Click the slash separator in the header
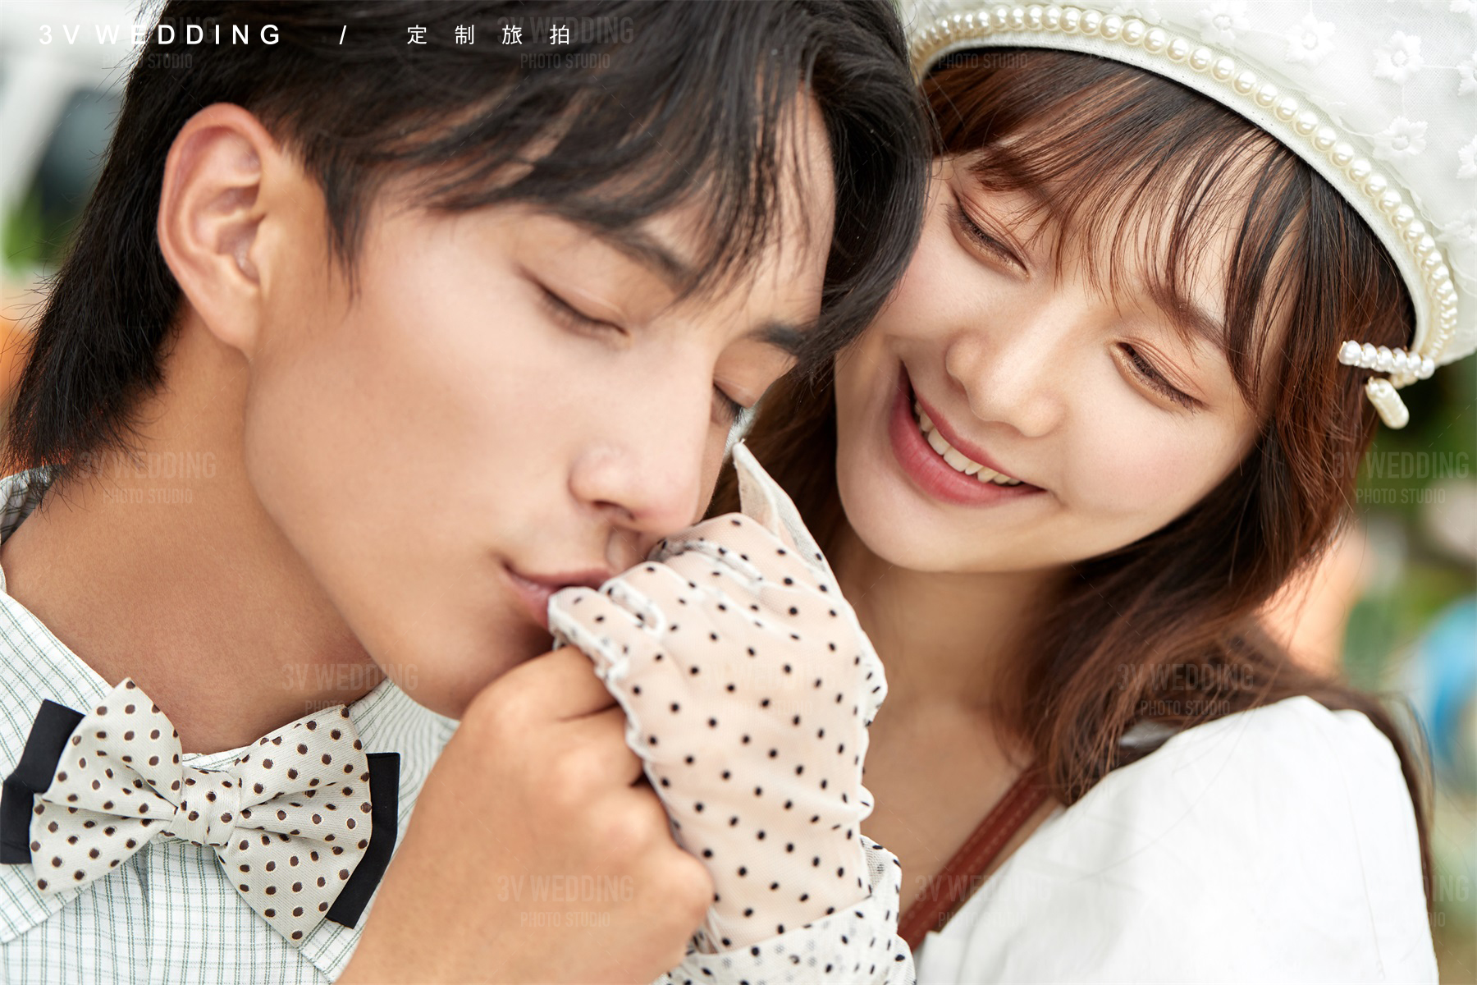The height and width of the screenshot is (985, 1477). 343,34
